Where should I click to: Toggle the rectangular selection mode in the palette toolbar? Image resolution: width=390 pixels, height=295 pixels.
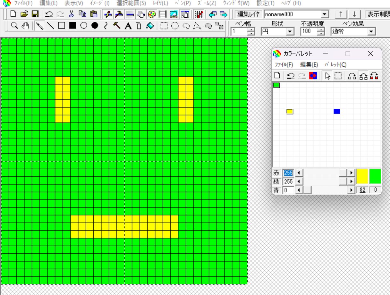tap(338, 76)
